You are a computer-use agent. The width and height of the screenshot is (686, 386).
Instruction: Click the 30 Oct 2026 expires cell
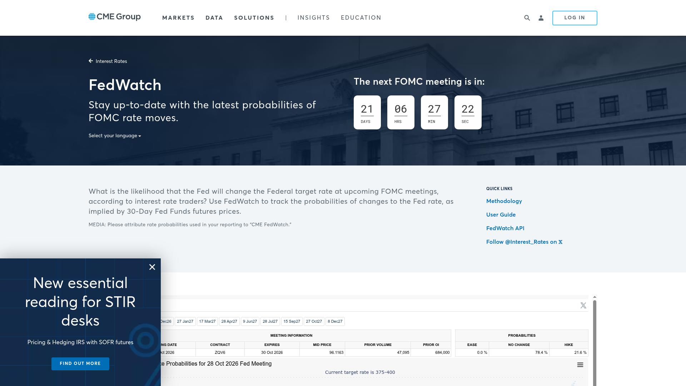[x=272, y=353]
